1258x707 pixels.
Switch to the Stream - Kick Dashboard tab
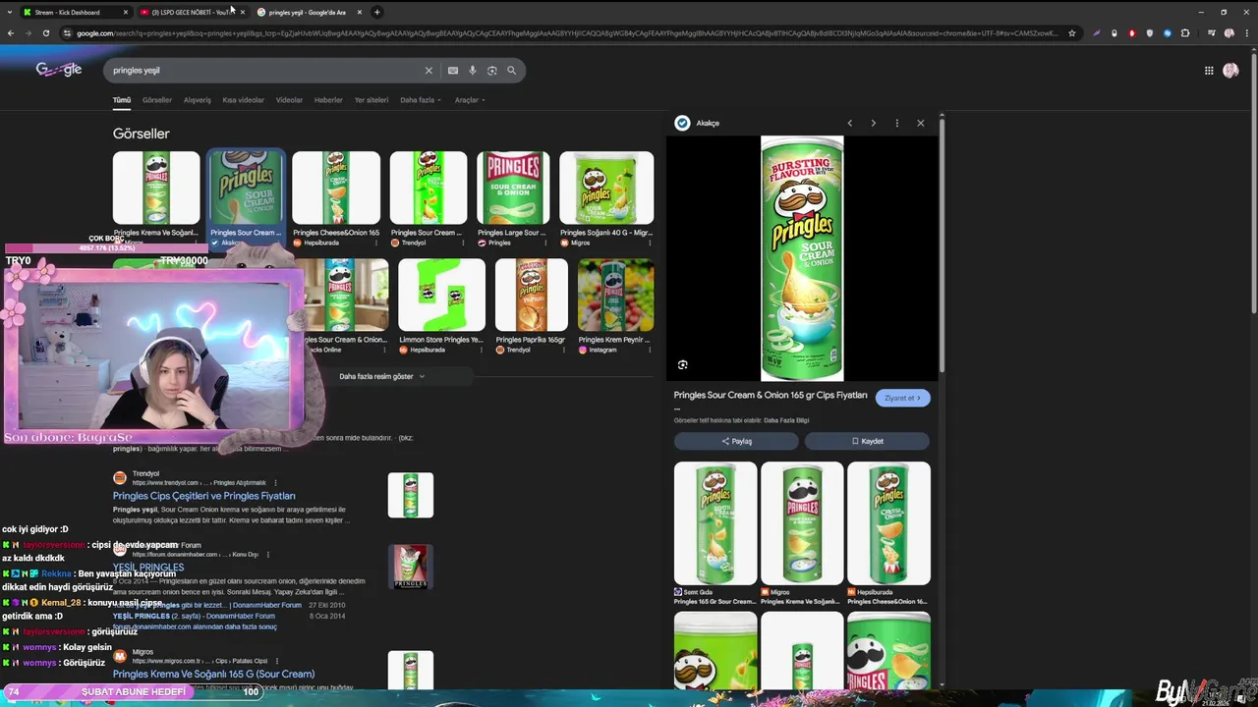(75, 12)
